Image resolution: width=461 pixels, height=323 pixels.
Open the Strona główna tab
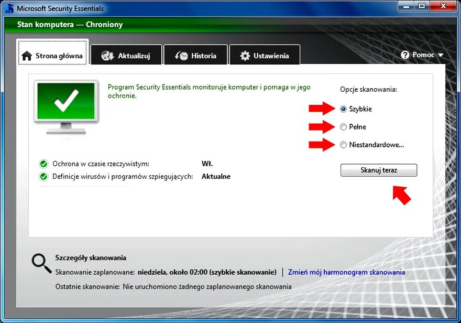click(52, 52)
